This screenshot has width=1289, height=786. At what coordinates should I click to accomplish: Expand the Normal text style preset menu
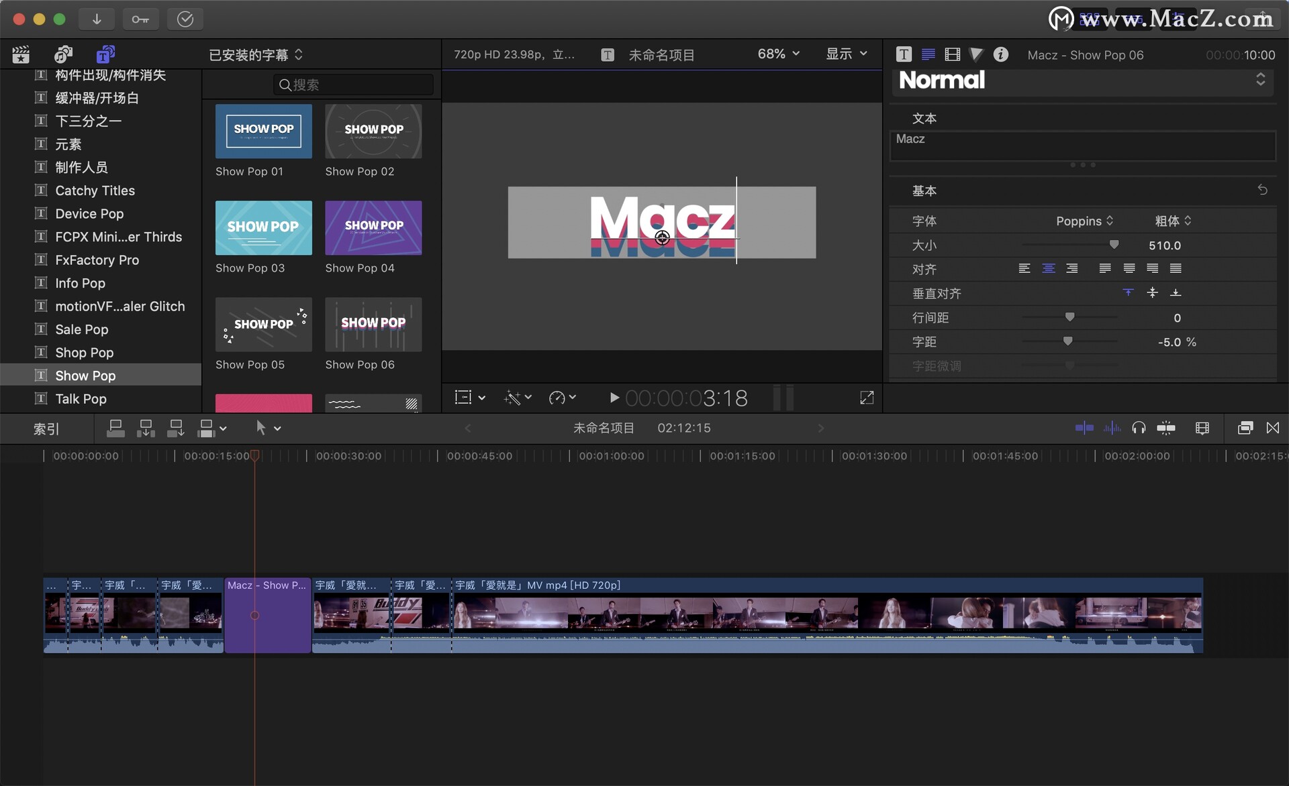coord(1260,80)
